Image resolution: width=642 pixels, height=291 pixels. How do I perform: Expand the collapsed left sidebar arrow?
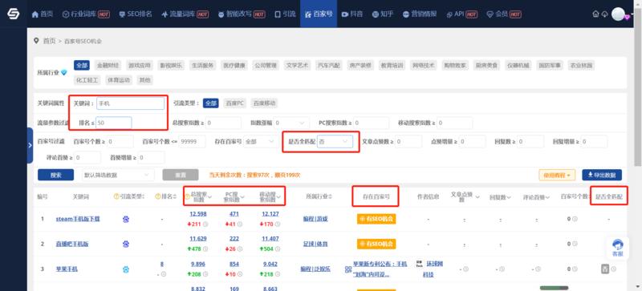pos(30,145)
